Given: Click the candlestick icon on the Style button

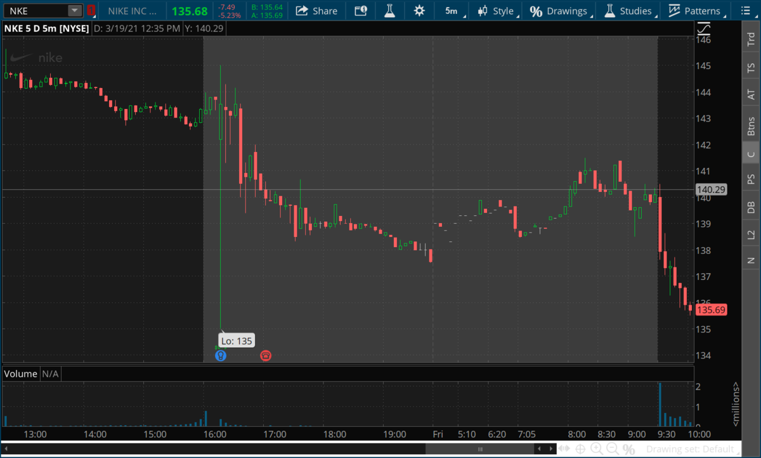Looking at the screenshot, I should [x=483, y=11].
